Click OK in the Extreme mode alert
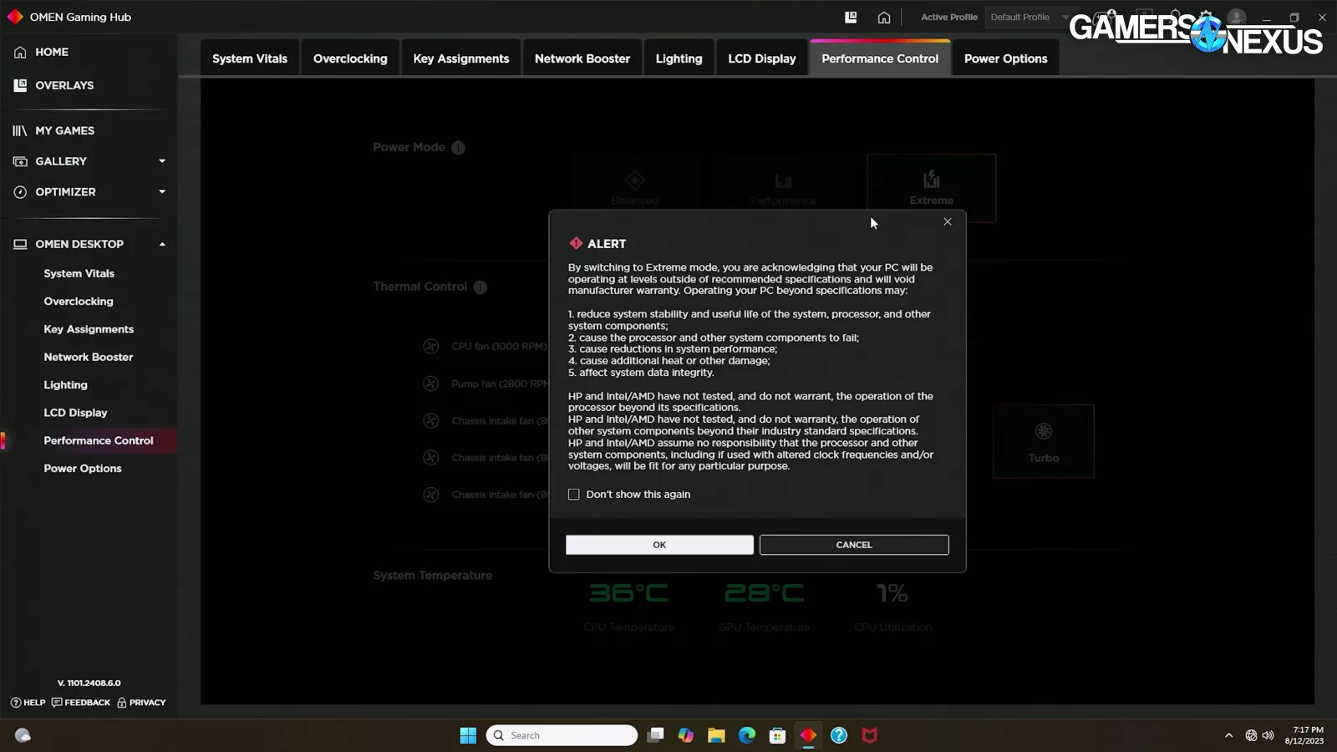 coord(659,545)
